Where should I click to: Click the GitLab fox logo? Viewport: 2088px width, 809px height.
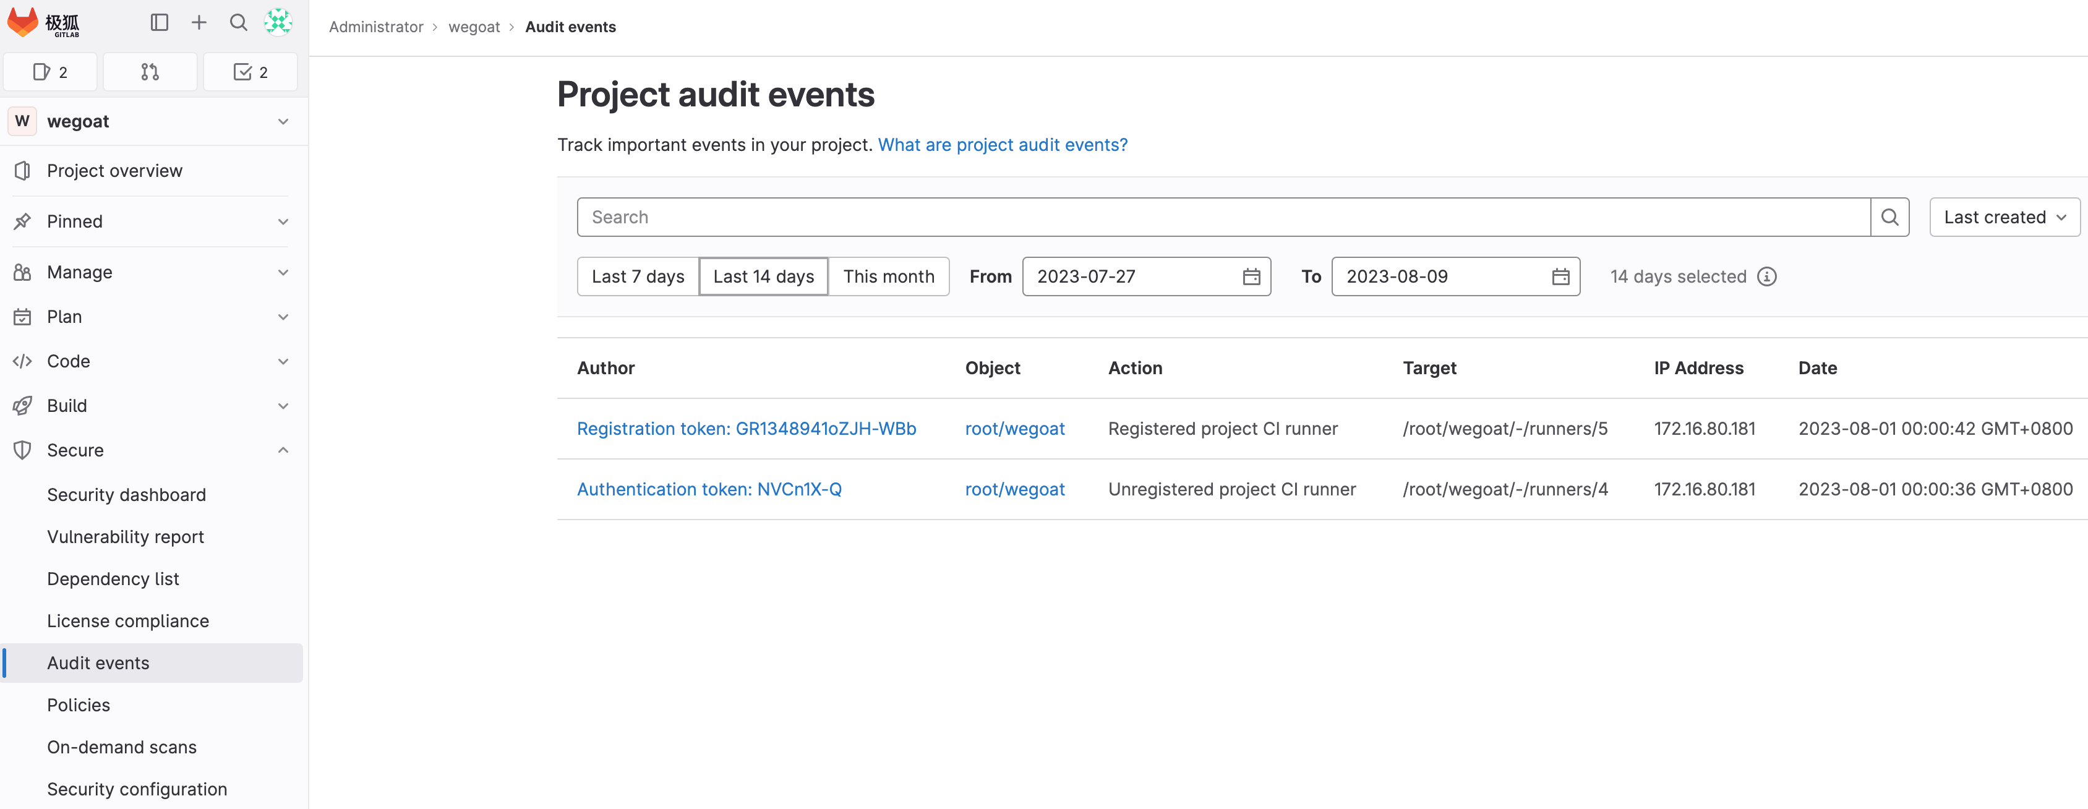(23, 22)
